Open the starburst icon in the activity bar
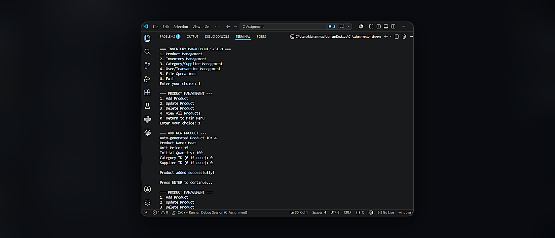555x238 pixels. (147, 133)
